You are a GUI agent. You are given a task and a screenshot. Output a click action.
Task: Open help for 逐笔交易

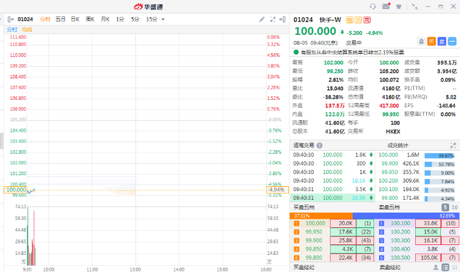(x=320, y=145)
